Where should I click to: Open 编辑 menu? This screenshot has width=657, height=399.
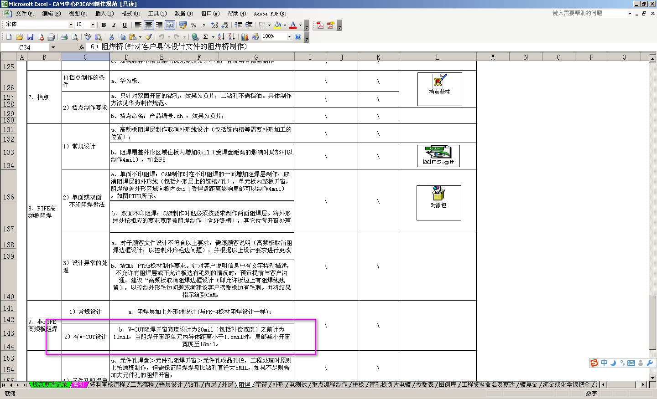(51, 14)
